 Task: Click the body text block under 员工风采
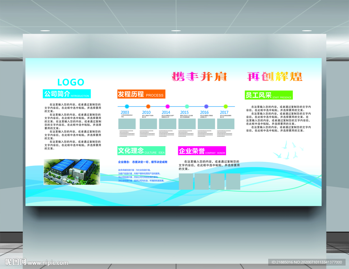coord(279,119)
